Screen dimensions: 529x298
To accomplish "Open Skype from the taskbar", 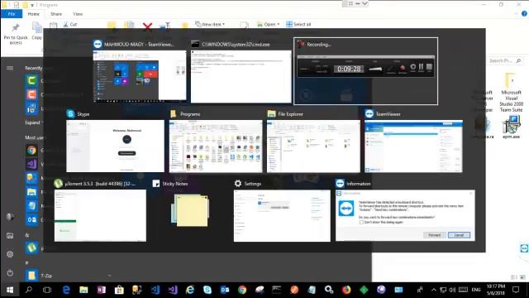I will click(x=207, y=290).
